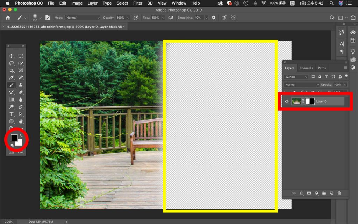Toggle adjustment layer filter
The width and height of the screenshot is (358, 224).
point(320,77)
